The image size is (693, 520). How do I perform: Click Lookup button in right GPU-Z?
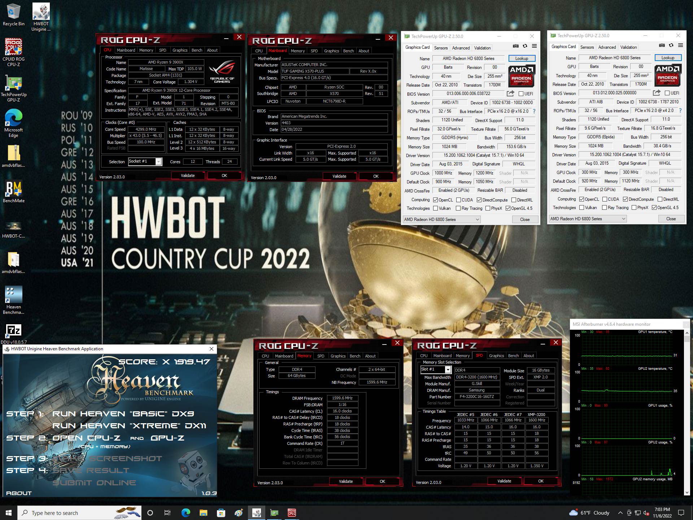point(668,58)
